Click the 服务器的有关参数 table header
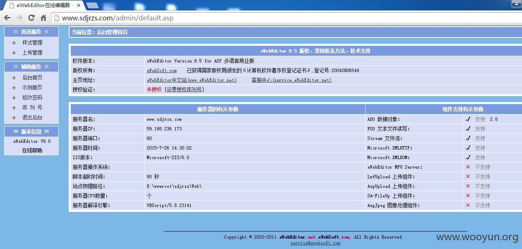This screenshot has height=249, width=522. point(218,109)
